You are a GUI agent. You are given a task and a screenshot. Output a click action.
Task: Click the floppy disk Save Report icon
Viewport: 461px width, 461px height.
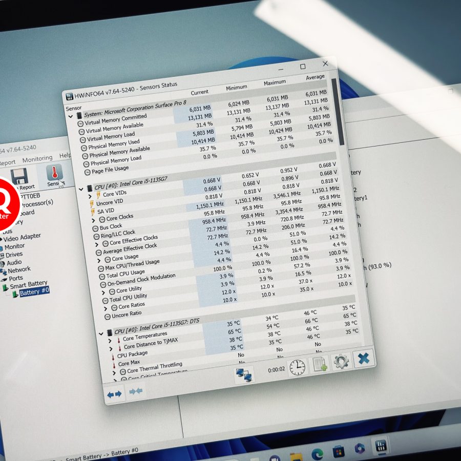point(19,176)
